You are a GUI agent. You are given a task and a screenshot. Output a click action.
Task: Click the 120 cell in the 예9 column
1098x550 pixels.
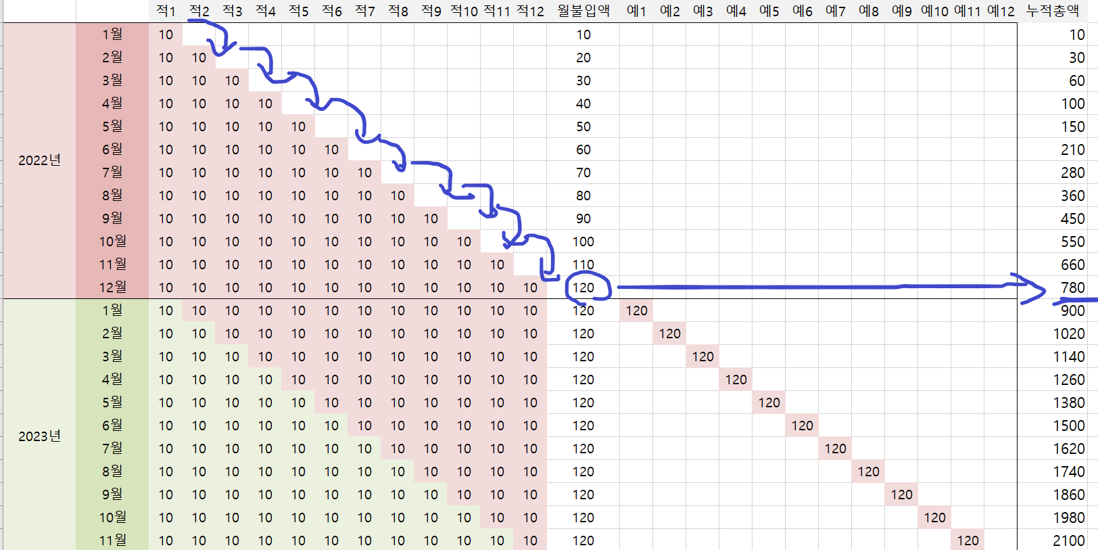pyautogui.click(x=901, y=495)
